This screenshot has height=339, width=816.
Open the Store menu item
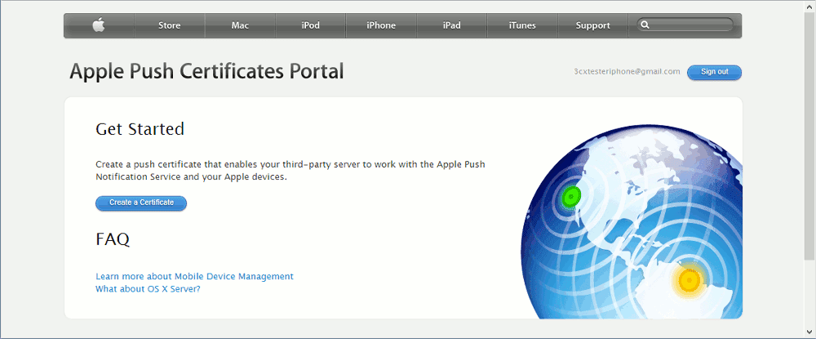(x=169, y=25)
